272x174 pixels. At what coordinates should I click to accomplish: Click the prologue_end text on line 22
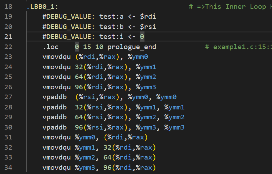tap(132, 47)
